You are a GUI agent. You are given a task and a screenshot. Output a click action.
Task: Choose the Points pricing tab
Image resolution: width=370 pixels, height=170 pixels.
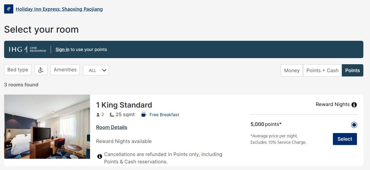pyautogui.click(x=352, y=70)
